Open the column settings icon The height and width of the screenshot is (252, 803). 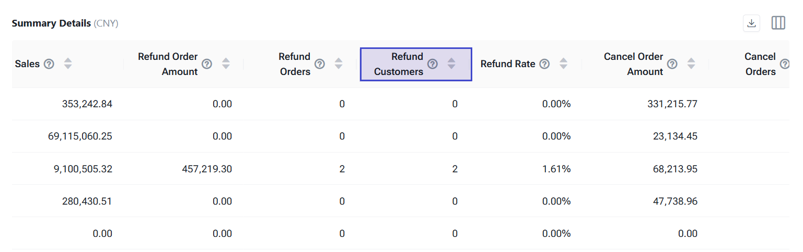click(778, 23)
